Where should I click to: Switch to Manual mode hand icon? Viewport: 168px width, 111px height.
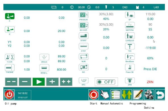pyautogui.click(x=105, y=95)
